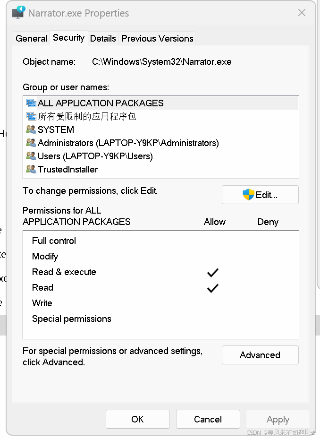Screen dimensions: 320x439
Task: Click the Users group icon
Action: click(x=31, y=155)
